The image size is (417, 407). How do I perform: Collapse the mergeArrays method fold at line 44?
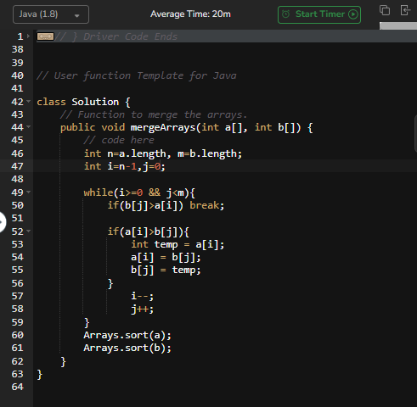28,127
